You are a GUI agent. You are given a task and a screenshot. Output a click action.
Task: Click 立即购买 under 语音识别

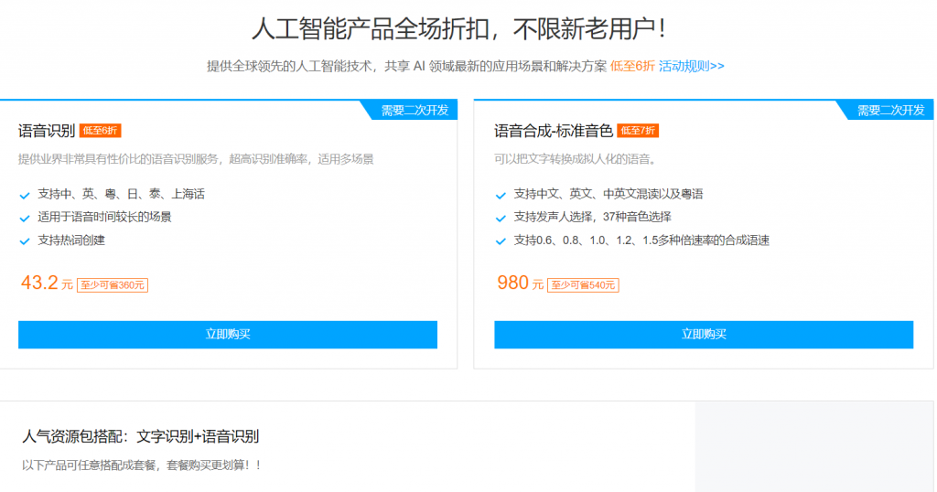[228, 335]
